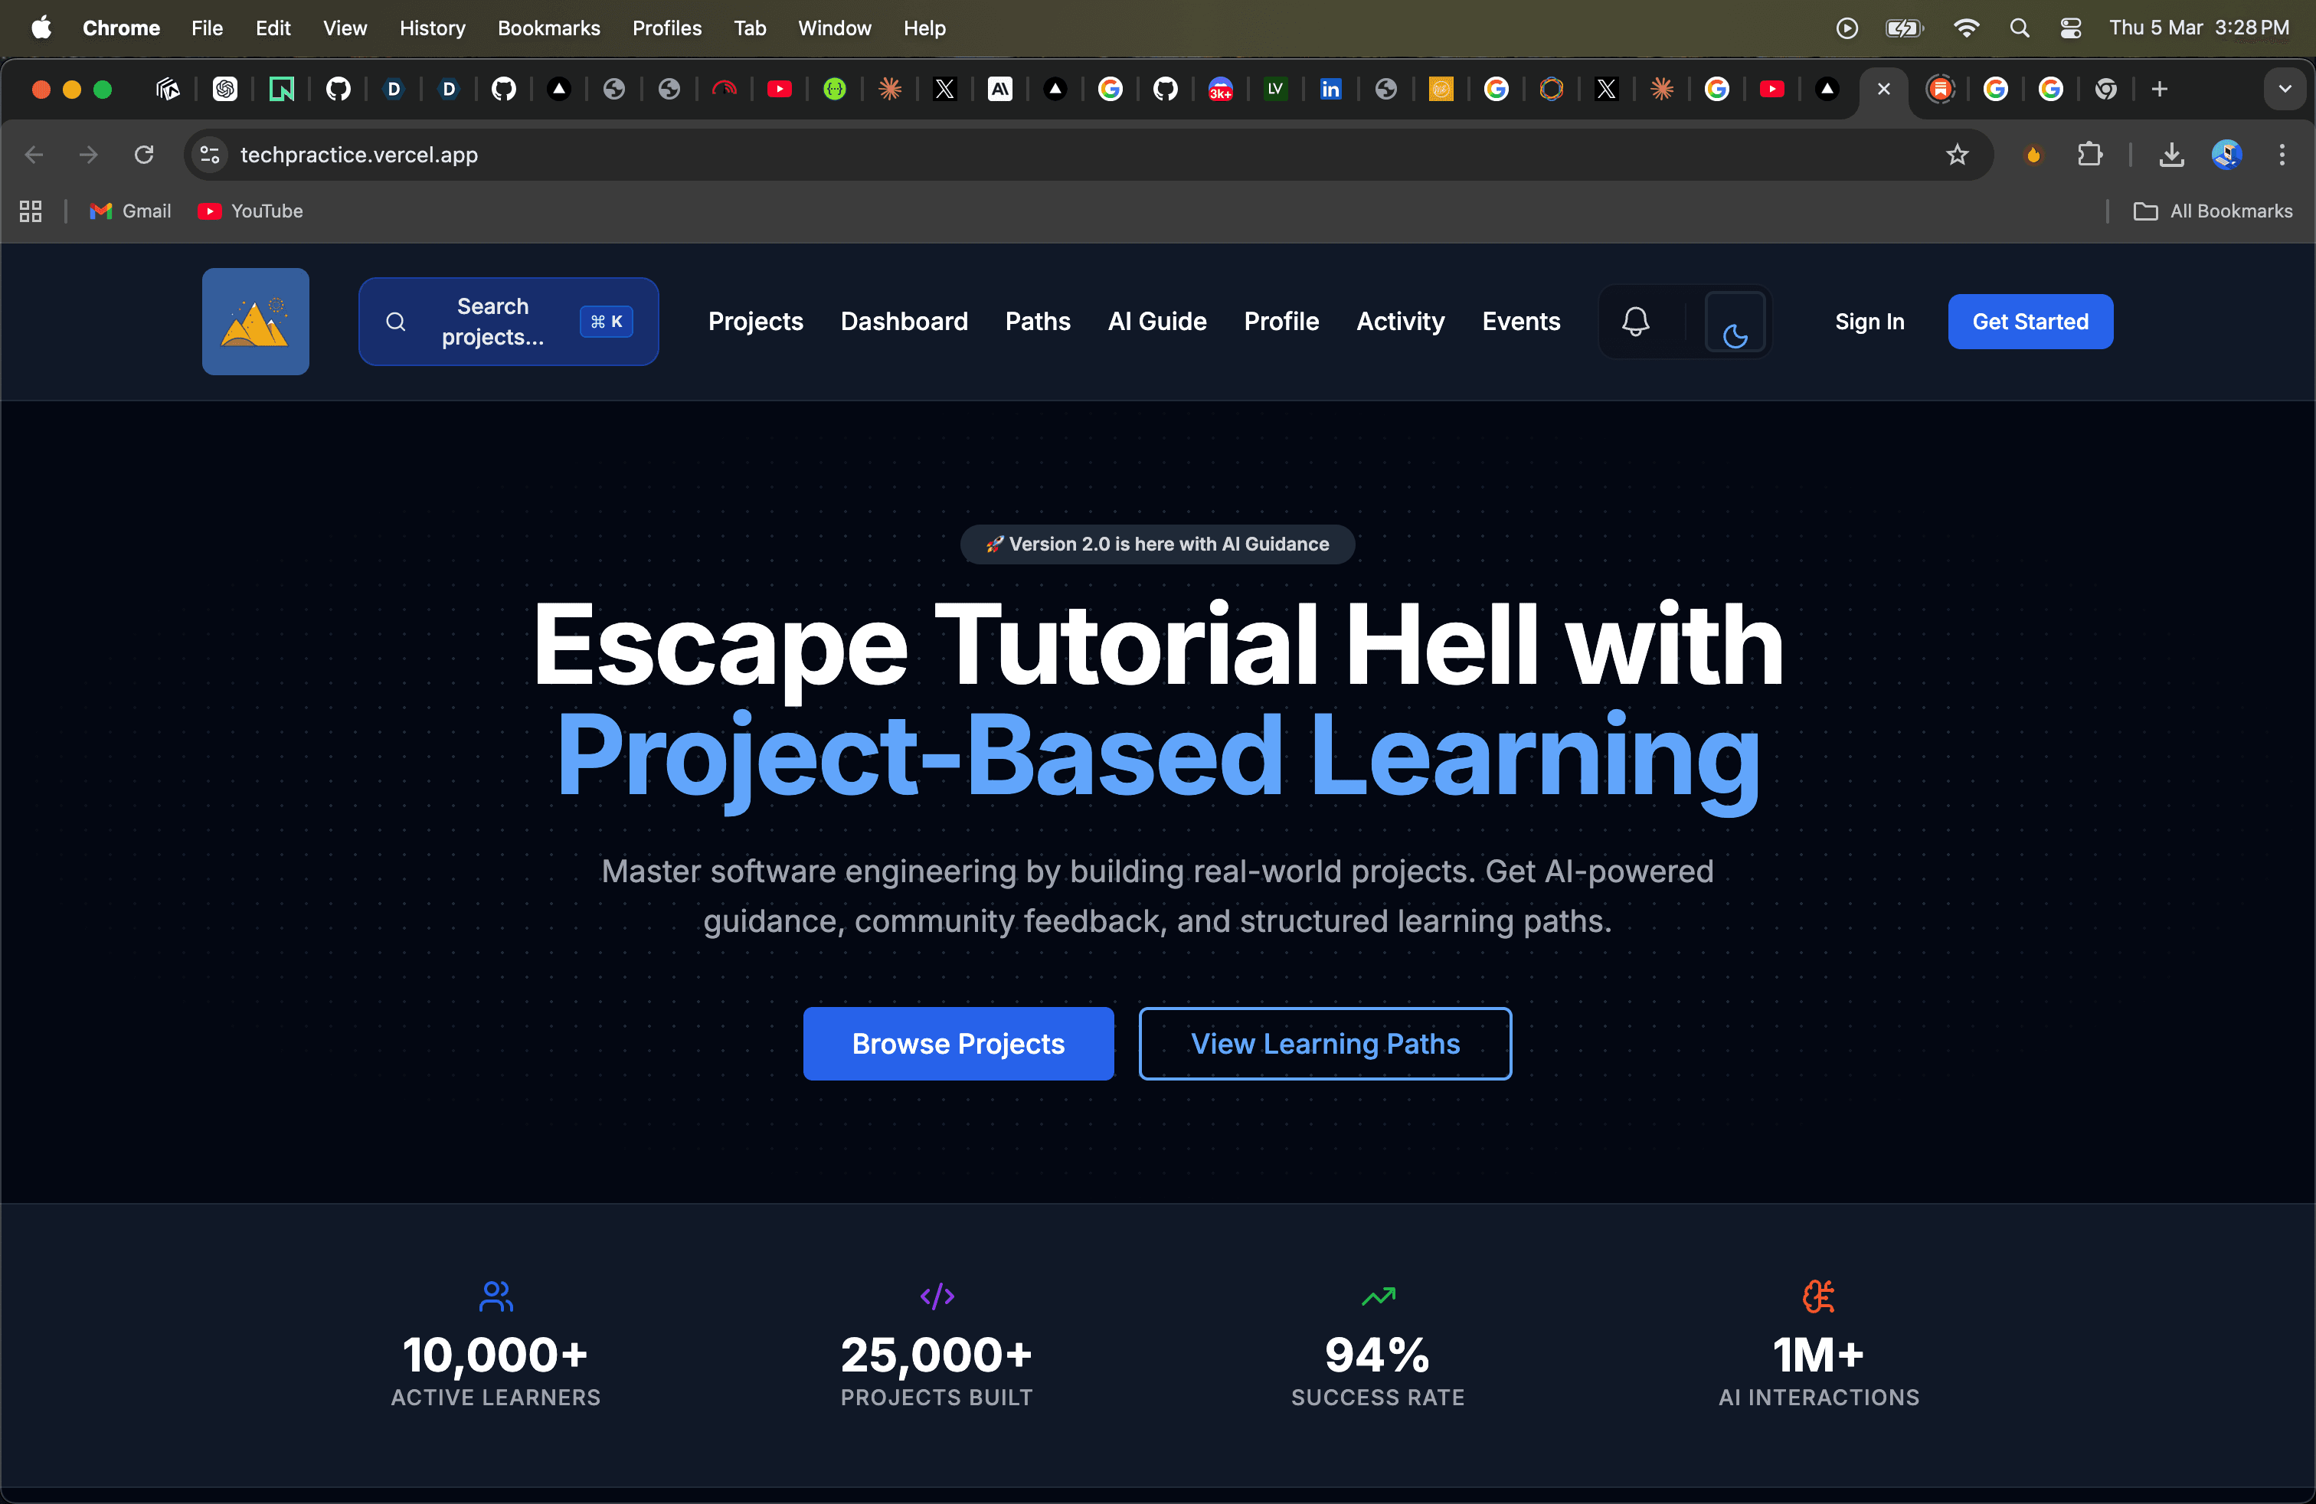Screen dimensions: 2316x1504
Task: Open the YouTube shortcut in the bookmarks bar
Action: pyautogui.click(x=250, y=211)
